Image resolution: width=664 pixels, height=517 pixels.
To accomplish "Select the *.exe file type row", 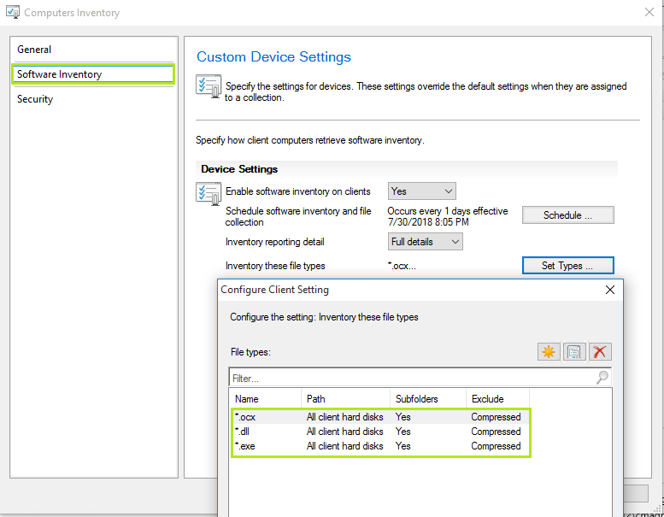I will pyautogui.click(x=246, y=446).
